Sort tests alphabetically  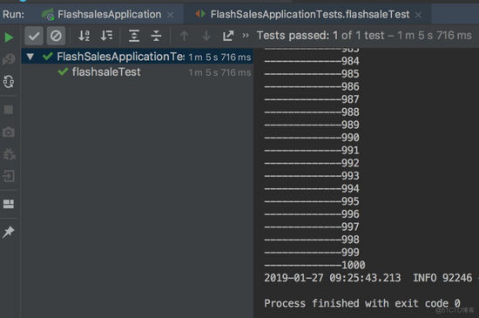pos(84,36)
